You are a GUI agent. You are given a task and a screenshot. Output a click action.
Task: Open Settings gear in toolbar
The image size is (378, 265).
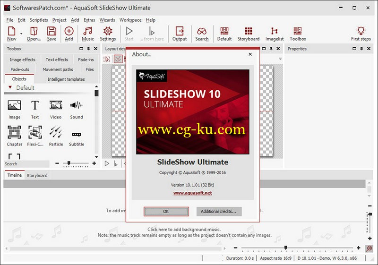point(108,34)
